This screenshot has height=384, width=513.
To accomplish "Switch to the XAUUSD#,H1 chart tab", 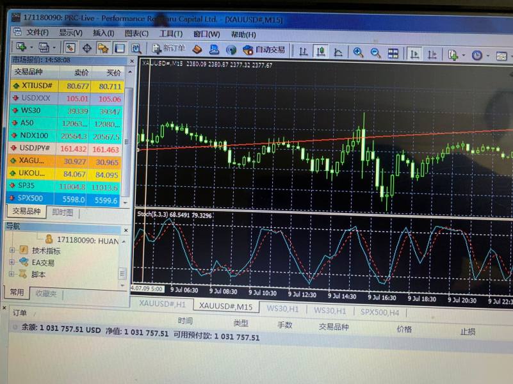I will [162, 304].
